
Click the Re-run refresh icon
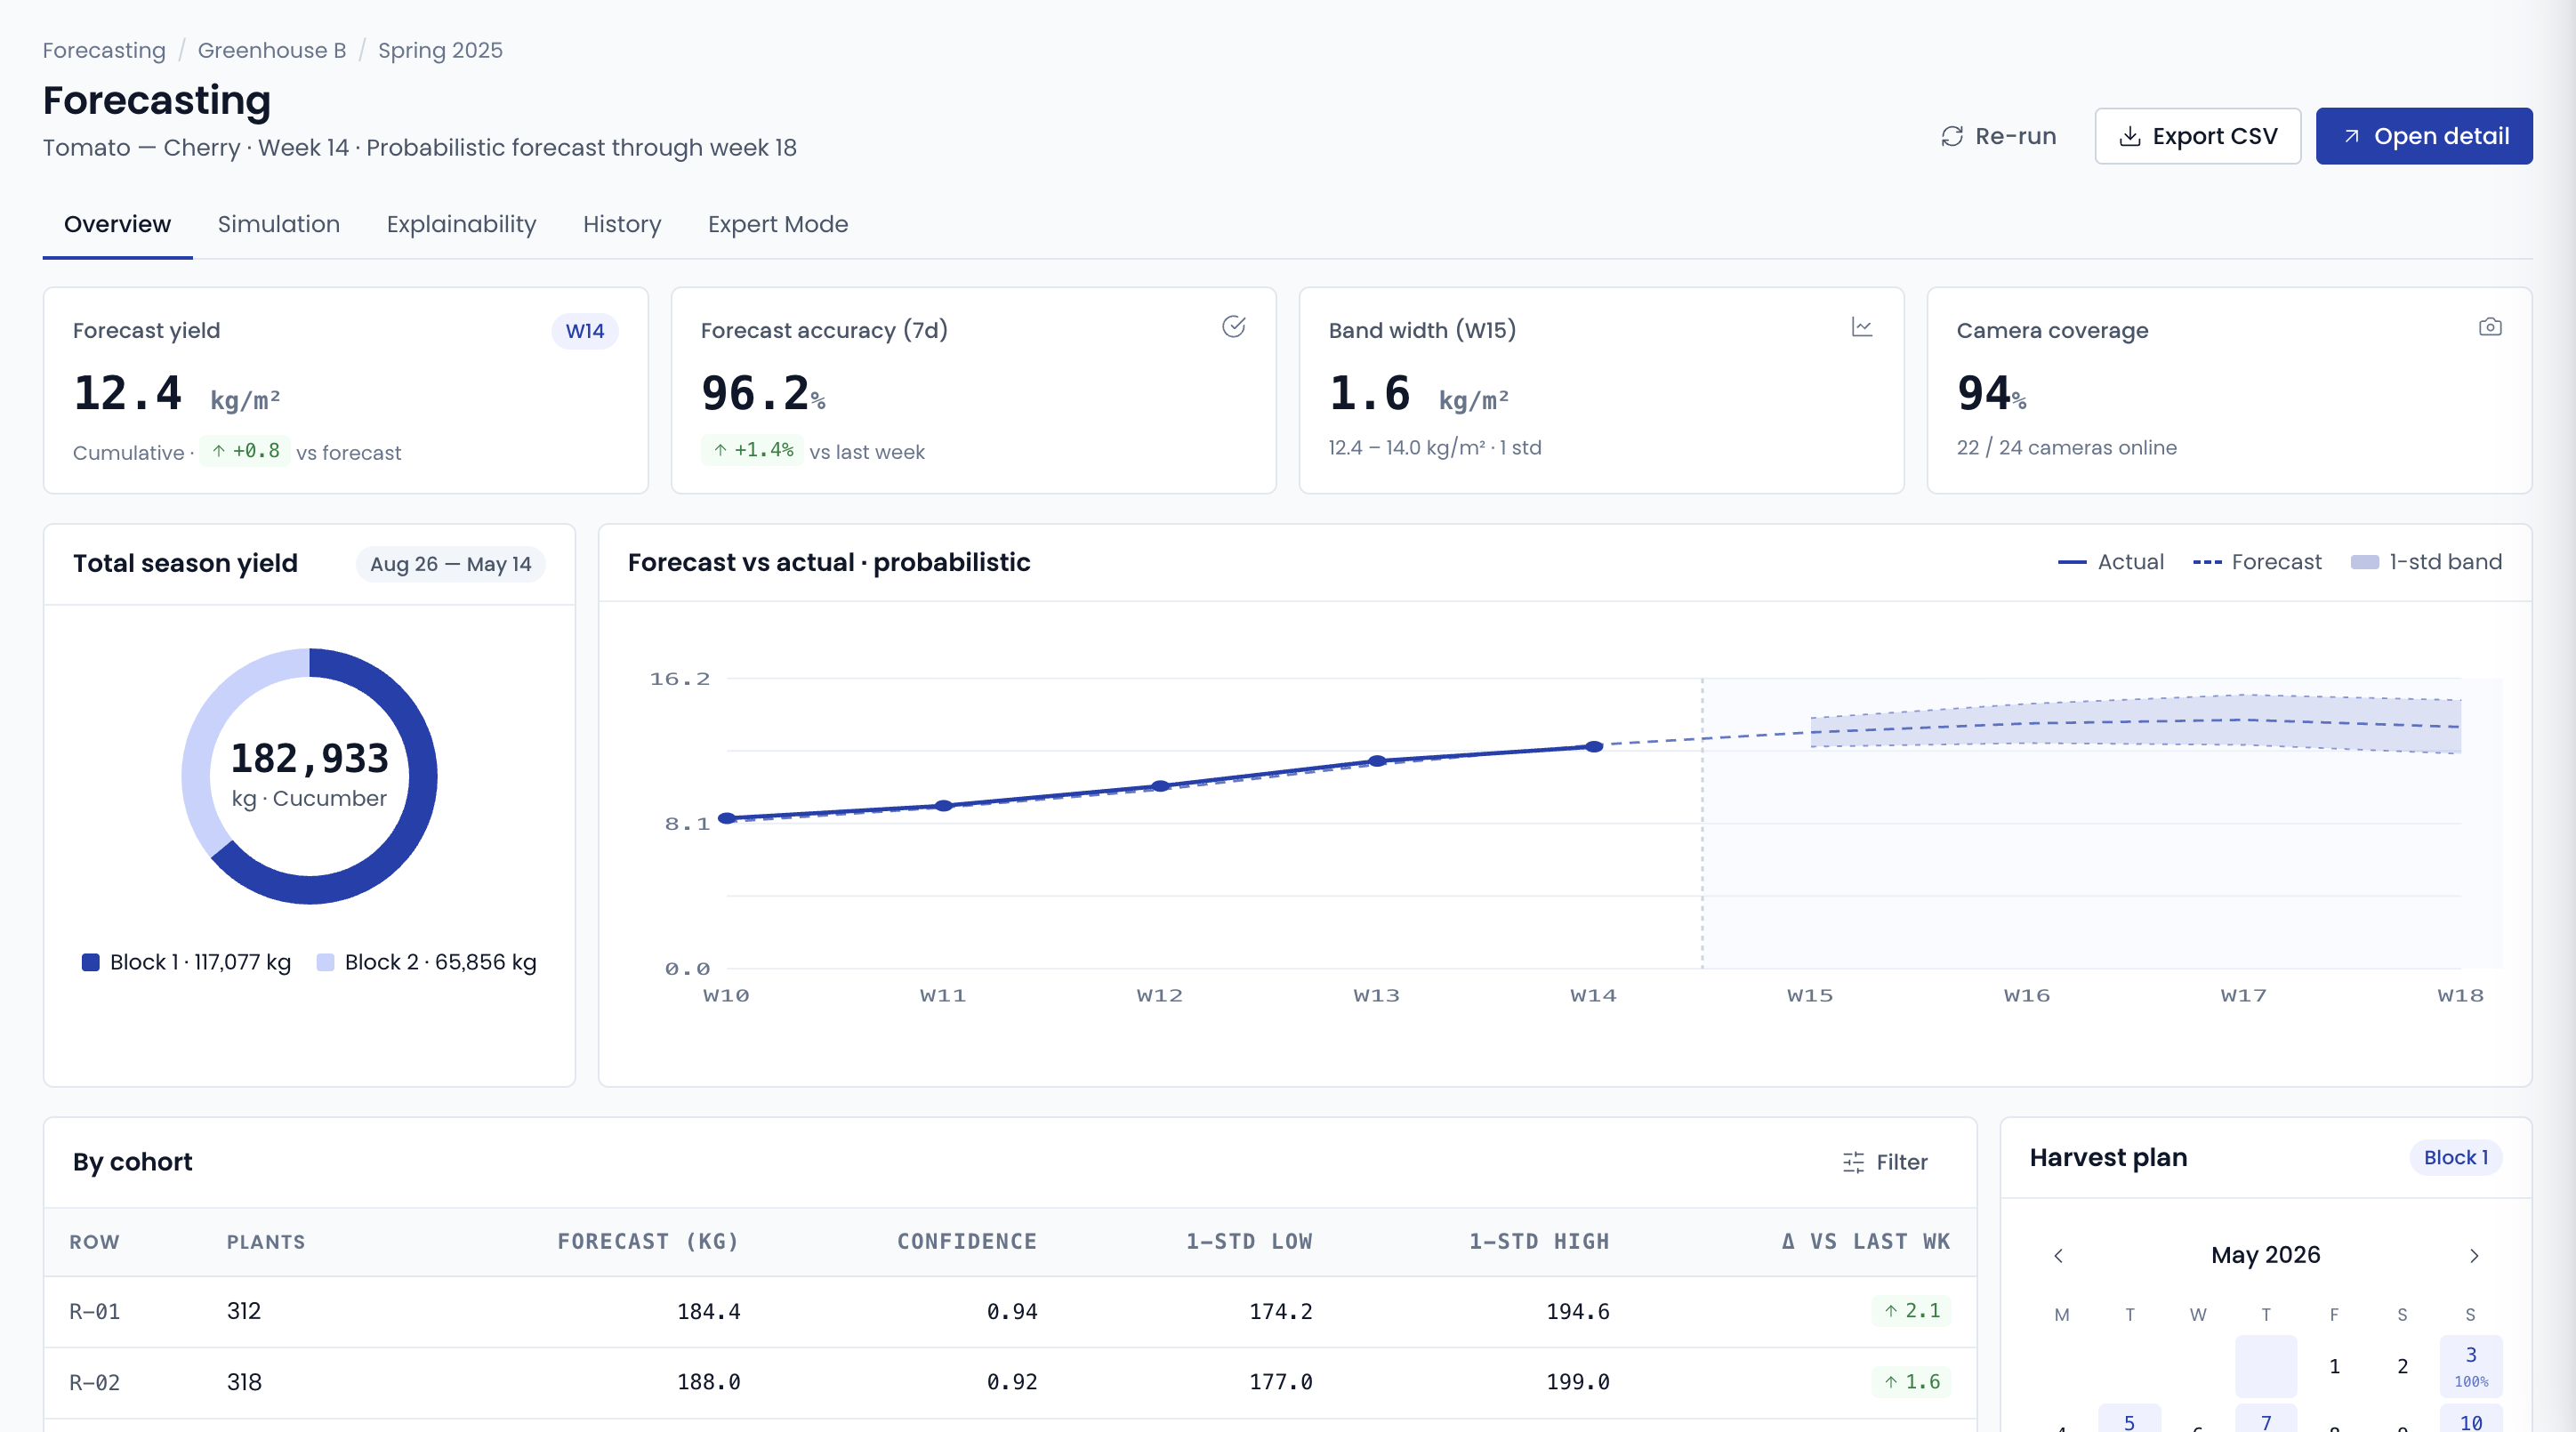pyautogui.click(x=1952, y=136)
